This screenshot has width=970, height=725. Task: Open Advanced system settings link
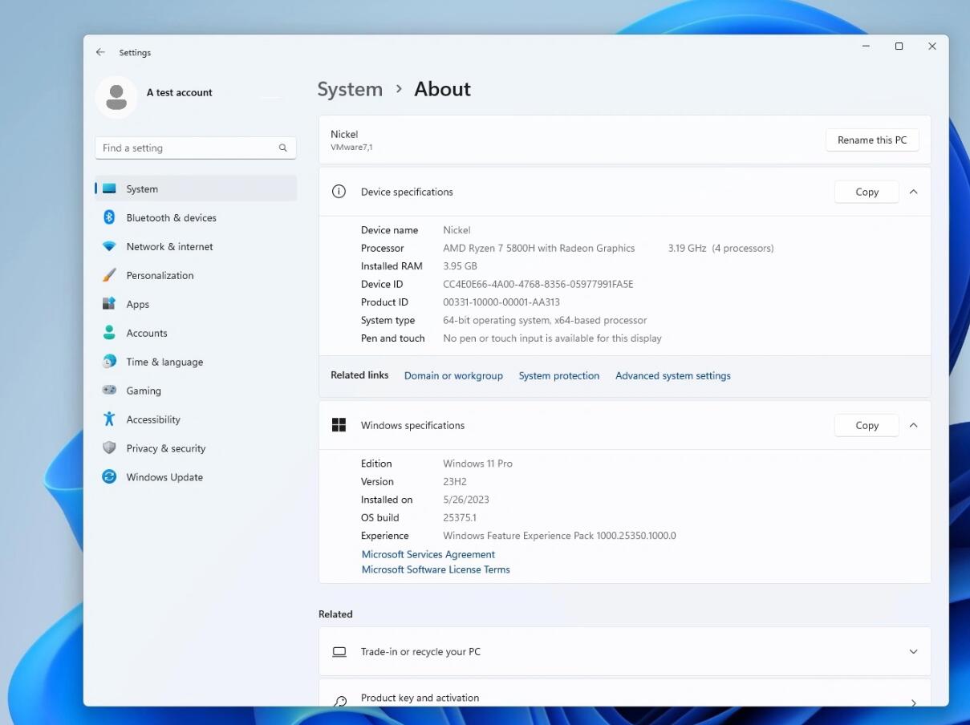(x=673, y=375)
